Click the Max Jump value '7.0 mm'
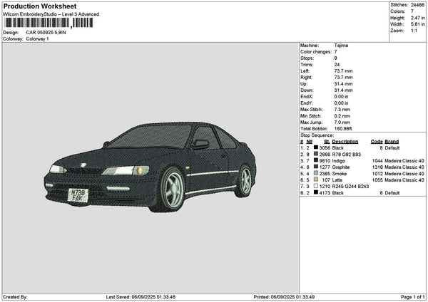Screen dimensions: 428x302 [342, 123]
